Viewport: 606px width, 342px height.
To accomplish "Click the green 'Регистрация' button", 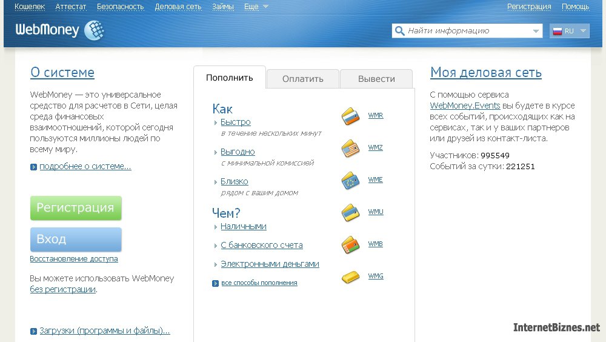I will pyautogui.click(x=76, y=208).
